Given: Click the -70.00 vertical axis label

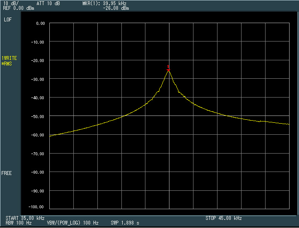Looking at the screenshot, I should (x=39, y=154).
